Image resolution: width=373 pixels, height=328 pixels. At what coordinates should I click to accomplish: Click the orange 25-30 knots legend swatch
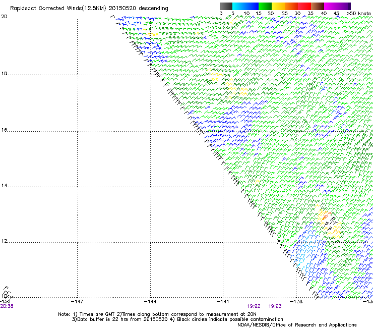291,6
